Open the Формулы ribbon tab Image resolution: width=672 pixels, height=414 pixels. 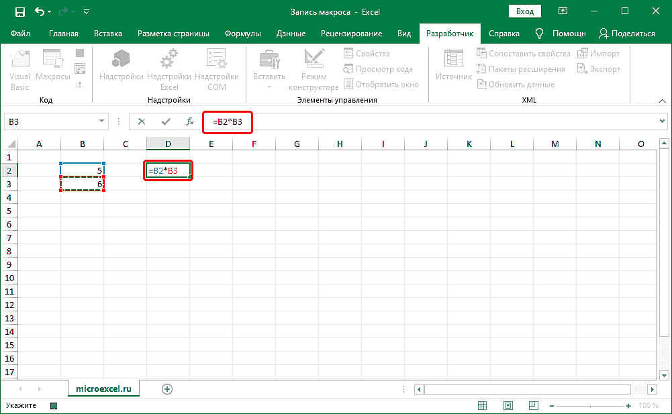click(x=243, y=34)
